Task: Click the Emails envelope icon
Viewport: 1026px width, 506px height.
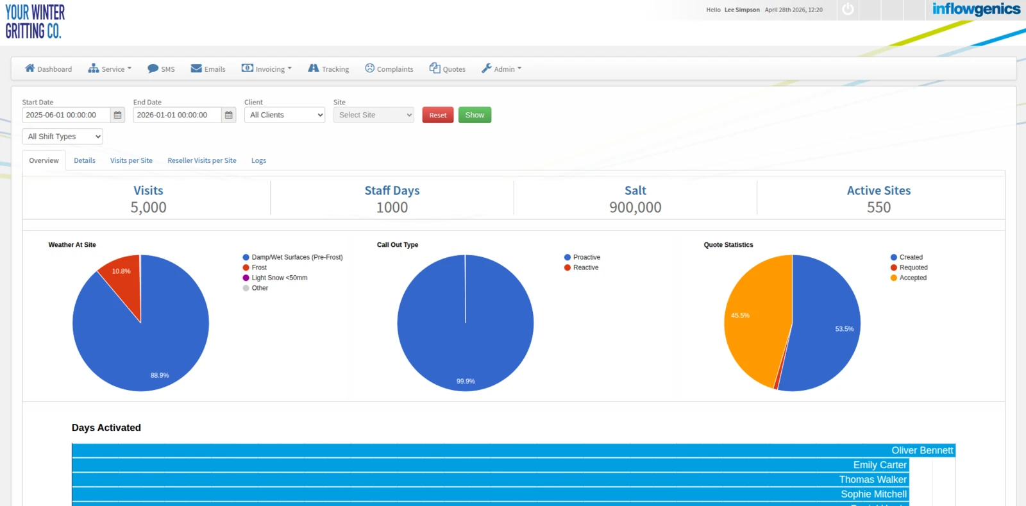Action: tap(196, 68)
